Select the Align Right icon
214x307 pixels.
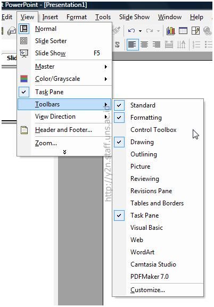(x=157, y=45)
